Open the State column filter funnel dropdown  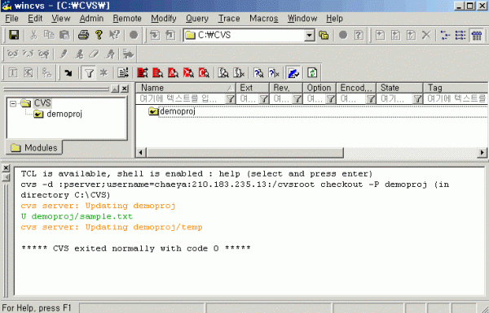[417, 99]
